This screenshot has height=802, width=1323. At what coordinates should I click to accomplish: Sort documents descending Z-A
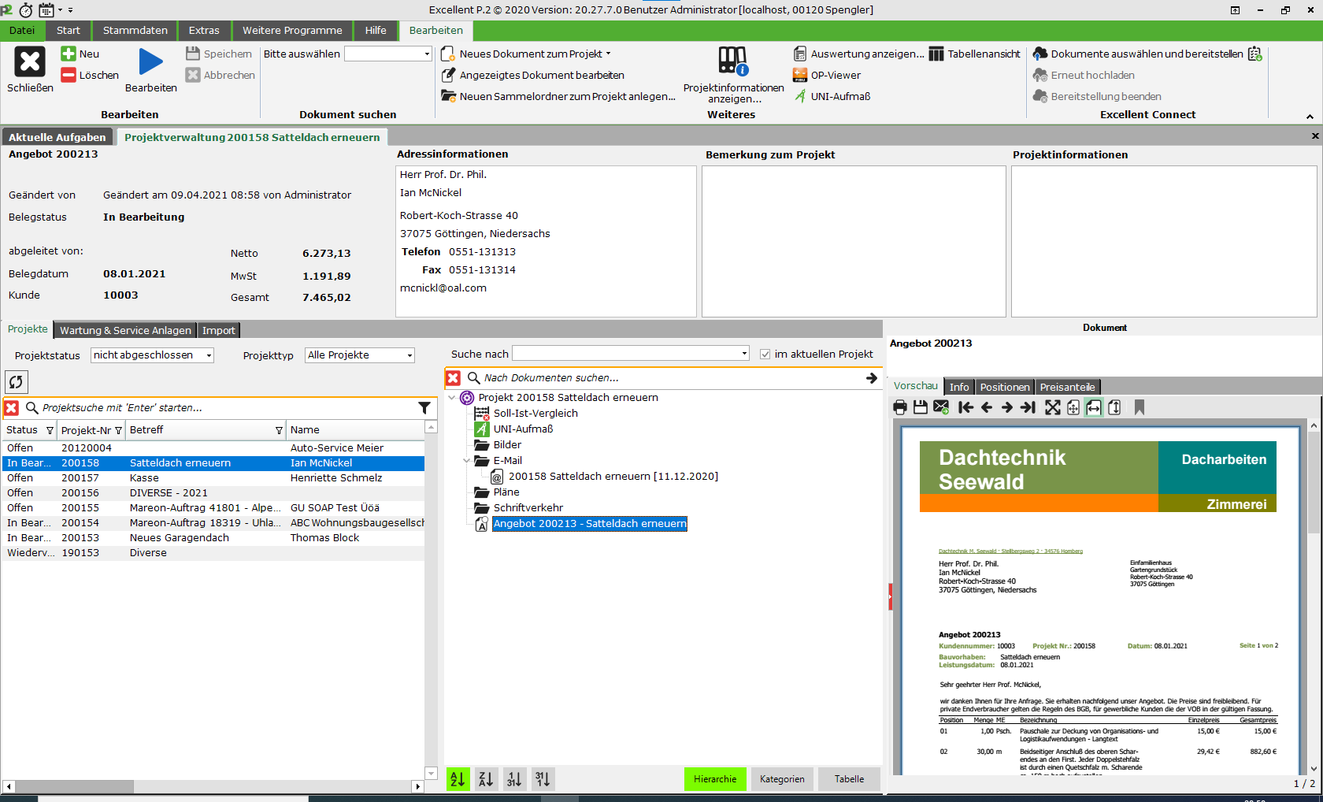(486, 779)
